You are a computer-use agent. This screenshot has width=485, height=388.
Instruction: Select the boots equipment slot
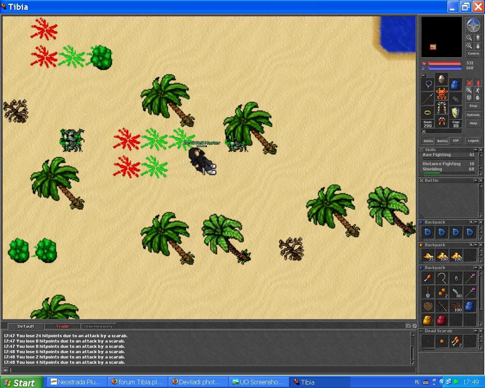tap(441, 122)
